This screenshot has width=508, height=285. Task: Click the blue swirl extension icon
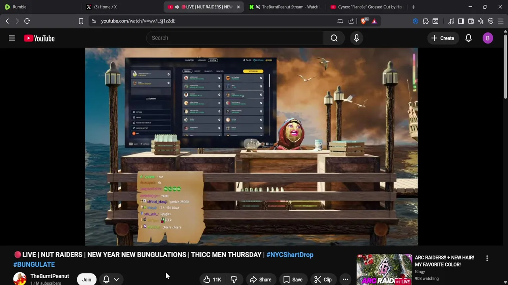(416, 21)
